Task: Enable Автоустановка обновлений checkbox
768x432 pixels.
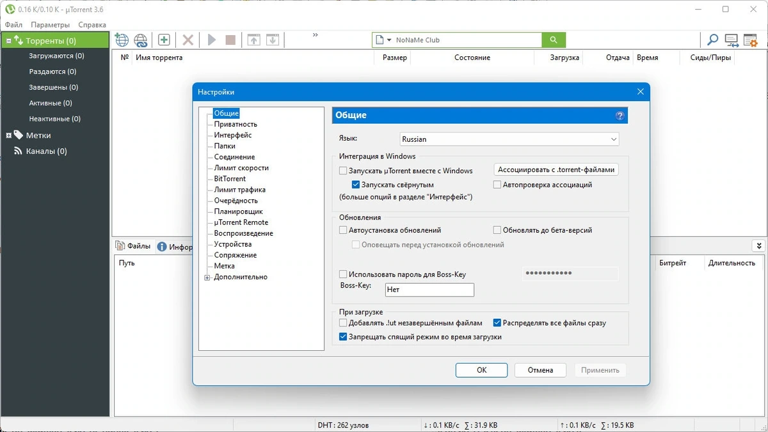Action: point(343,230)
